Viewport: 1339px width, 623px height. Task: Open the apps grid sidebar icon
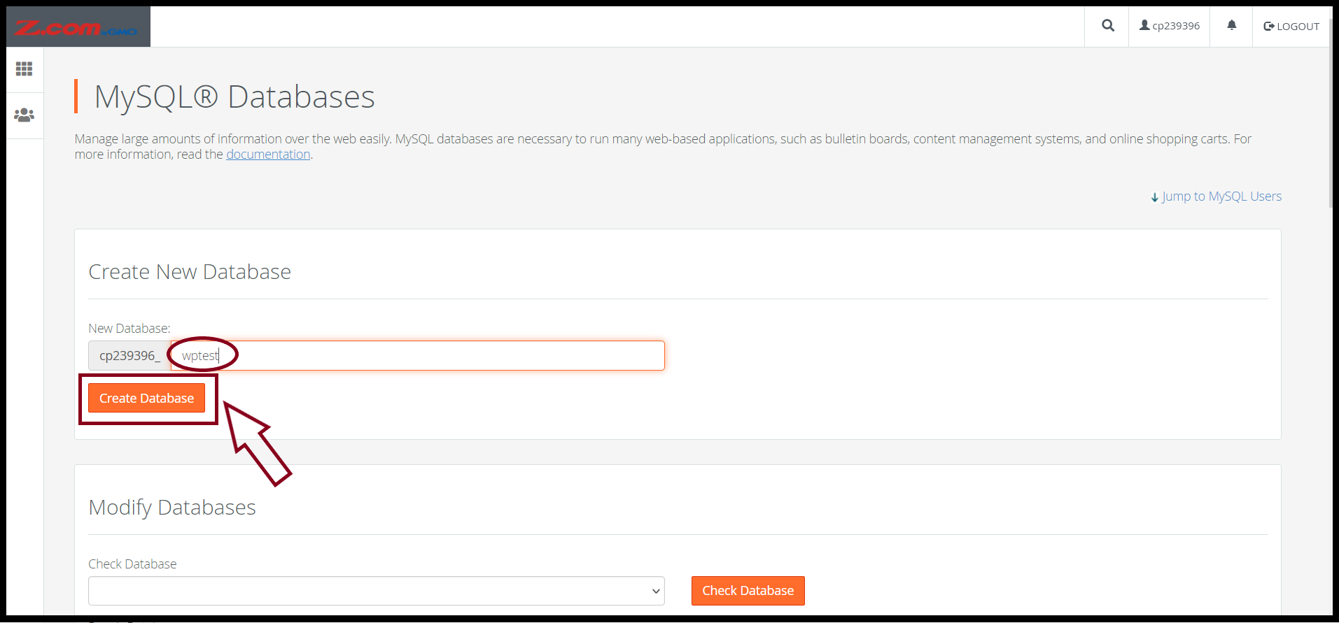pyautogui.click(x=24, y=69)
